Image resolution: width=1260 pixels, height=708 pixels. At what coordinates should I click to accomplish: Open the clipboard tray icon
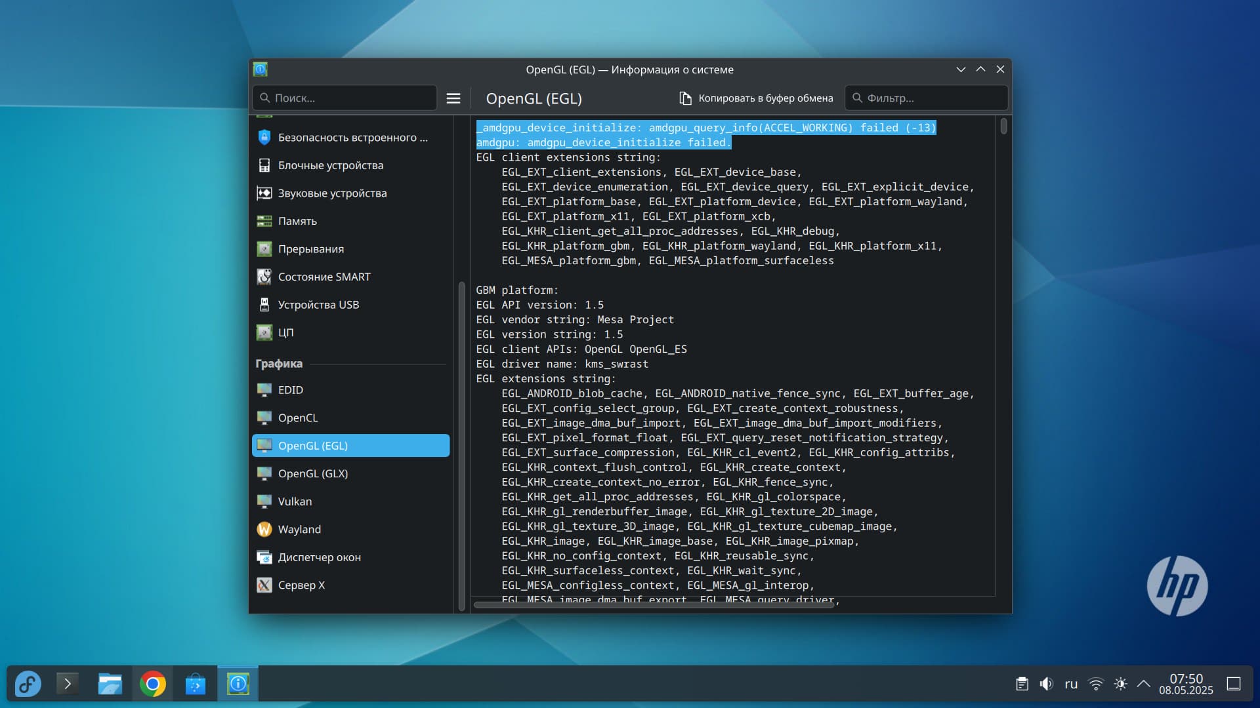pyautogui.click(x=1022, y=684)
